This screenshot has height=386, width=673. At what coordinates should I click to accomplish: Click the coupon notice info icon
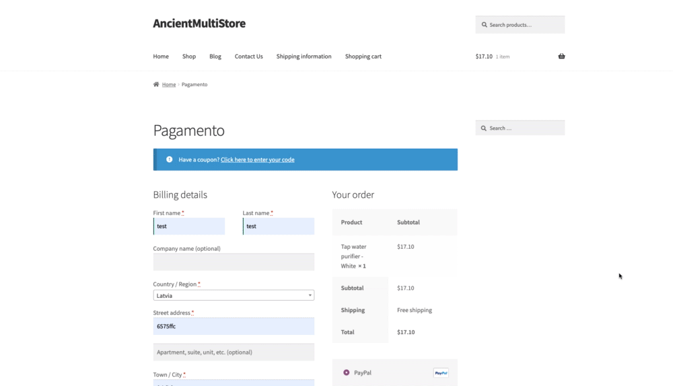point(170,159)
